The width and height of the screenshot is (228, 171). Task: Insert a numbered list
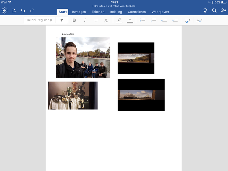pos(153,20)
